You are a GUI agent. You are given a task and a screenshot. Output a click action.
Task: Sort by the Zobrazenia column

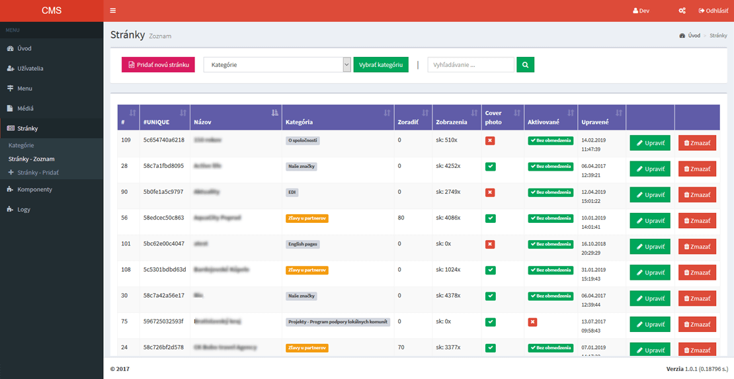point(456,117)
